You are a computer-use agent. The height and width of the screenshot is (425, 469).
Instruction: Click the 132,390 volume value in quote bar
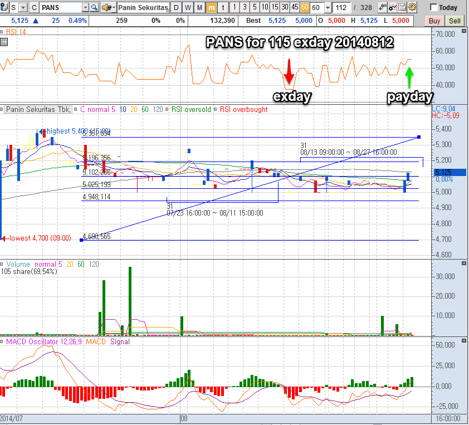click(223, 21)
